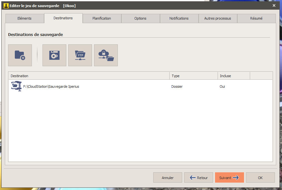Open the Notifications tab
This screenshot has height=190, width=282.
click(179, 18)
